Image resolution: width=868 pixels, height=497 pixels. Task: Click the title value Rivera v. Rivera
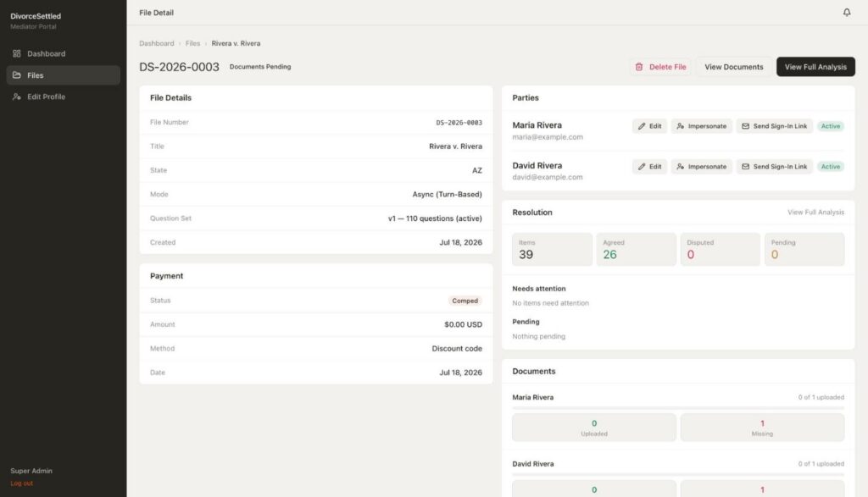coord(455,146)
